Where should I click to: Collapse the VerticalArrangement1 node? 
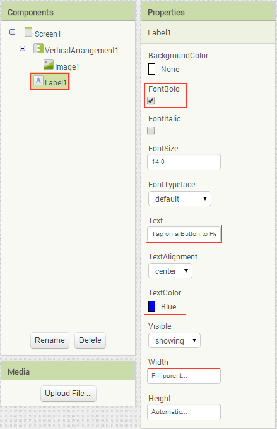click(22, 49)
